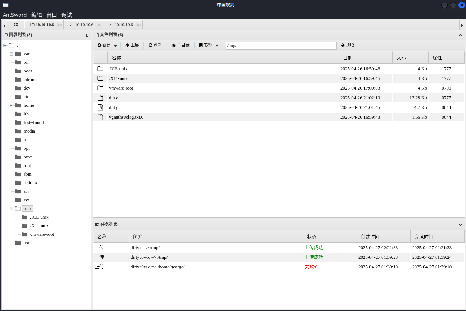Viewport: 466px width, 311px height.
Task: Expand the var folder tree node
Action: click(x=11, y=54)
